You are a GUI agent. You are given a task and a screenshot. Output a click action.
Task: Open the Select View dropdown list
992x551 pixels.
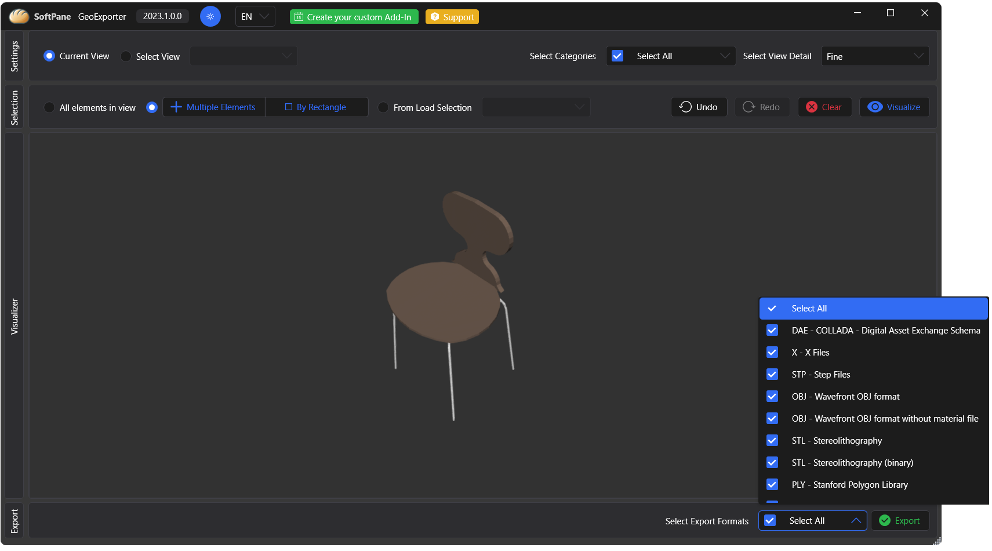click(x=244, y=56)
